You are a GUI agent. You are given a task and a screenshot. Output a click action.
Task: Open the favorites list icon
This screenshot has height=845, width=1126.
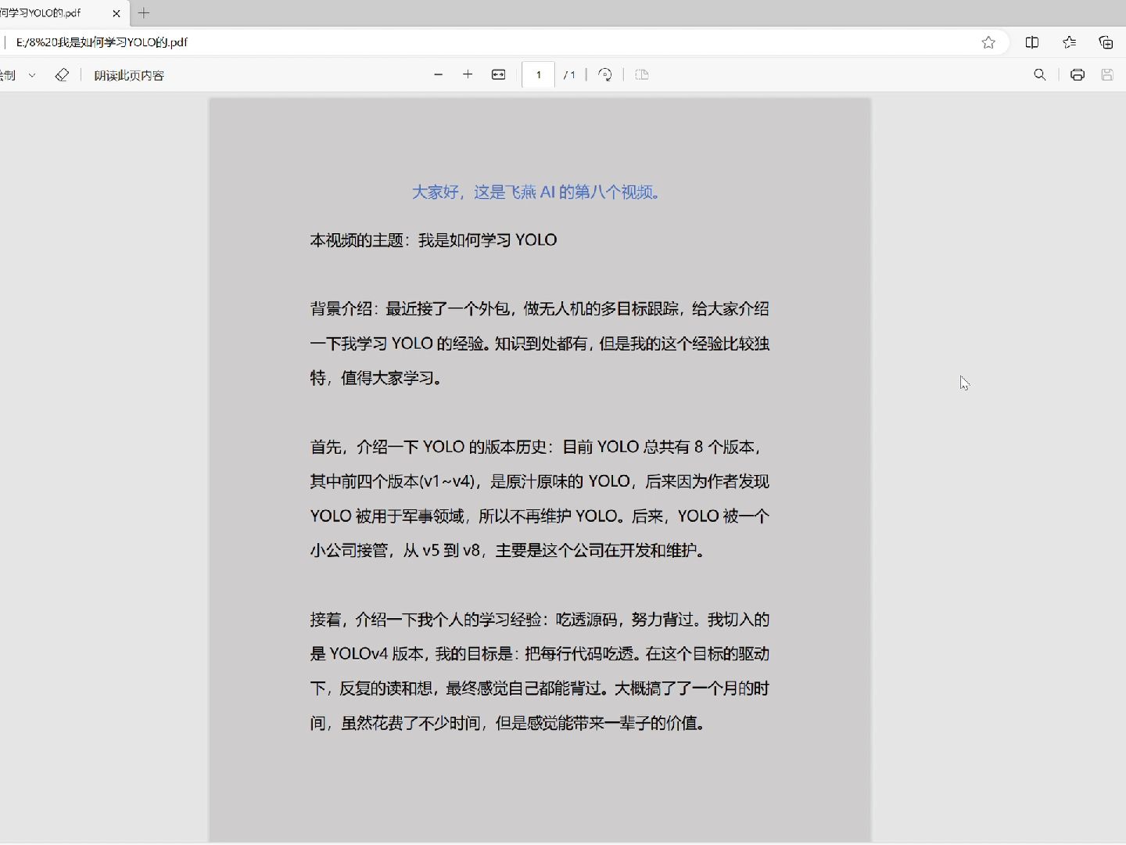point(1069,42)
